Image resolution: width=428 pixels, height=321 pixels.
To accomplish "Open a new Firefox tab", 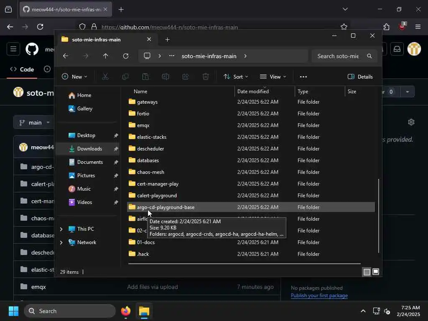I will [121, 10].
